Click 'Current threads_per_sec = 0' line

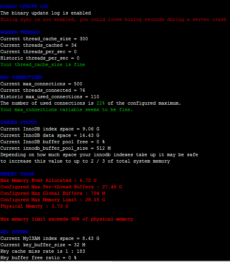click(x=38, y=52)
